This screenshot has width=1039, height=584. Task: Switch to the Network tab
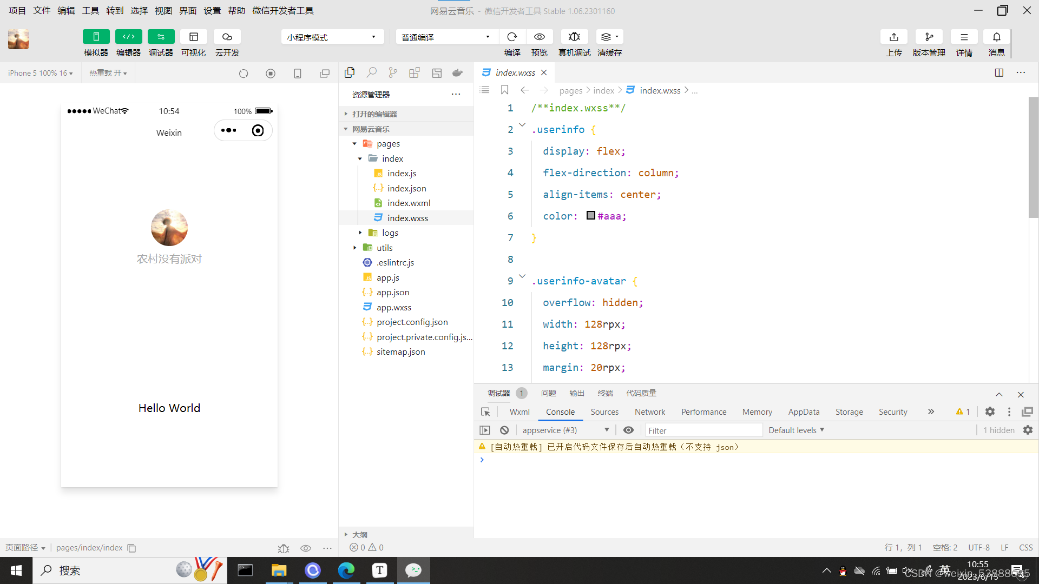(x=649, y=412)
